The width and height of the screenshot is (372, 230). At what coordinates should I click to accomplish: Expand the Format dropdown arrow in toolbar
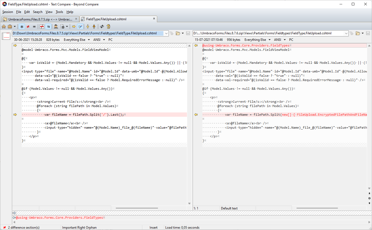(67, 26)
